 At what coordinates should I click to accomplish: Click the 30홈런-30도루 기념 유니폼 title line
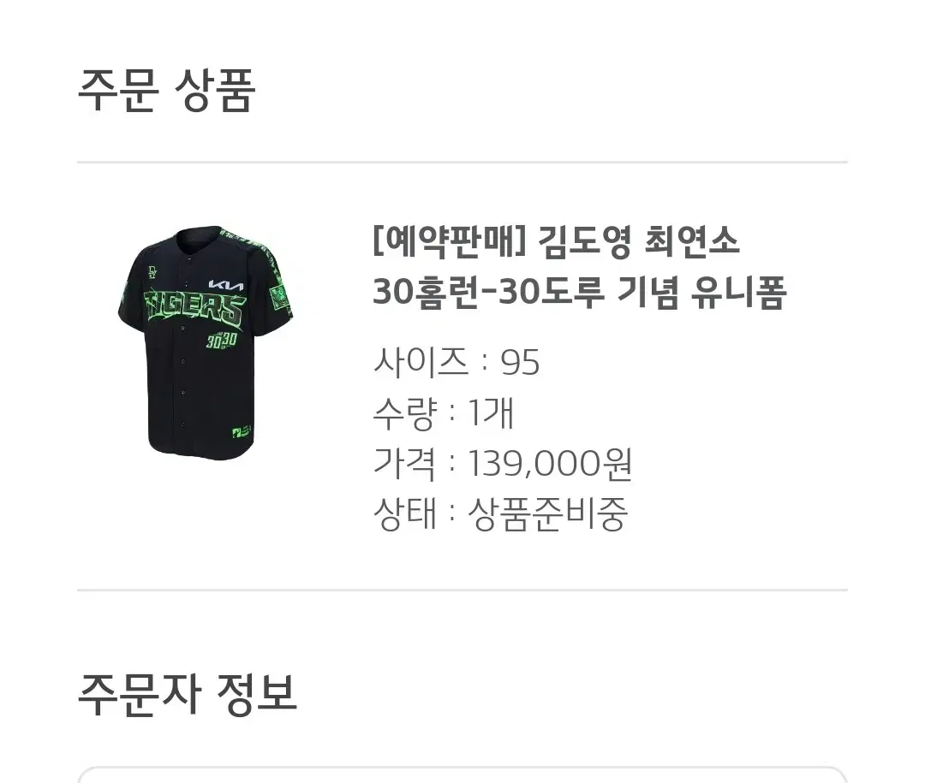click(580, 292)
